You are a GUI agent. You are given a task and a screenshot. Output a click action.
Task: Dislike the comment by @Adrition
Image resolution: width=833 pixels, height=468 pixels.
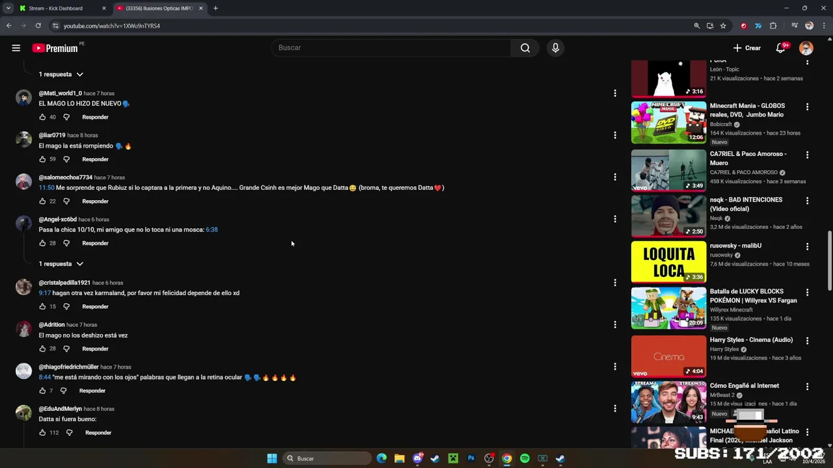click(66, 349)
